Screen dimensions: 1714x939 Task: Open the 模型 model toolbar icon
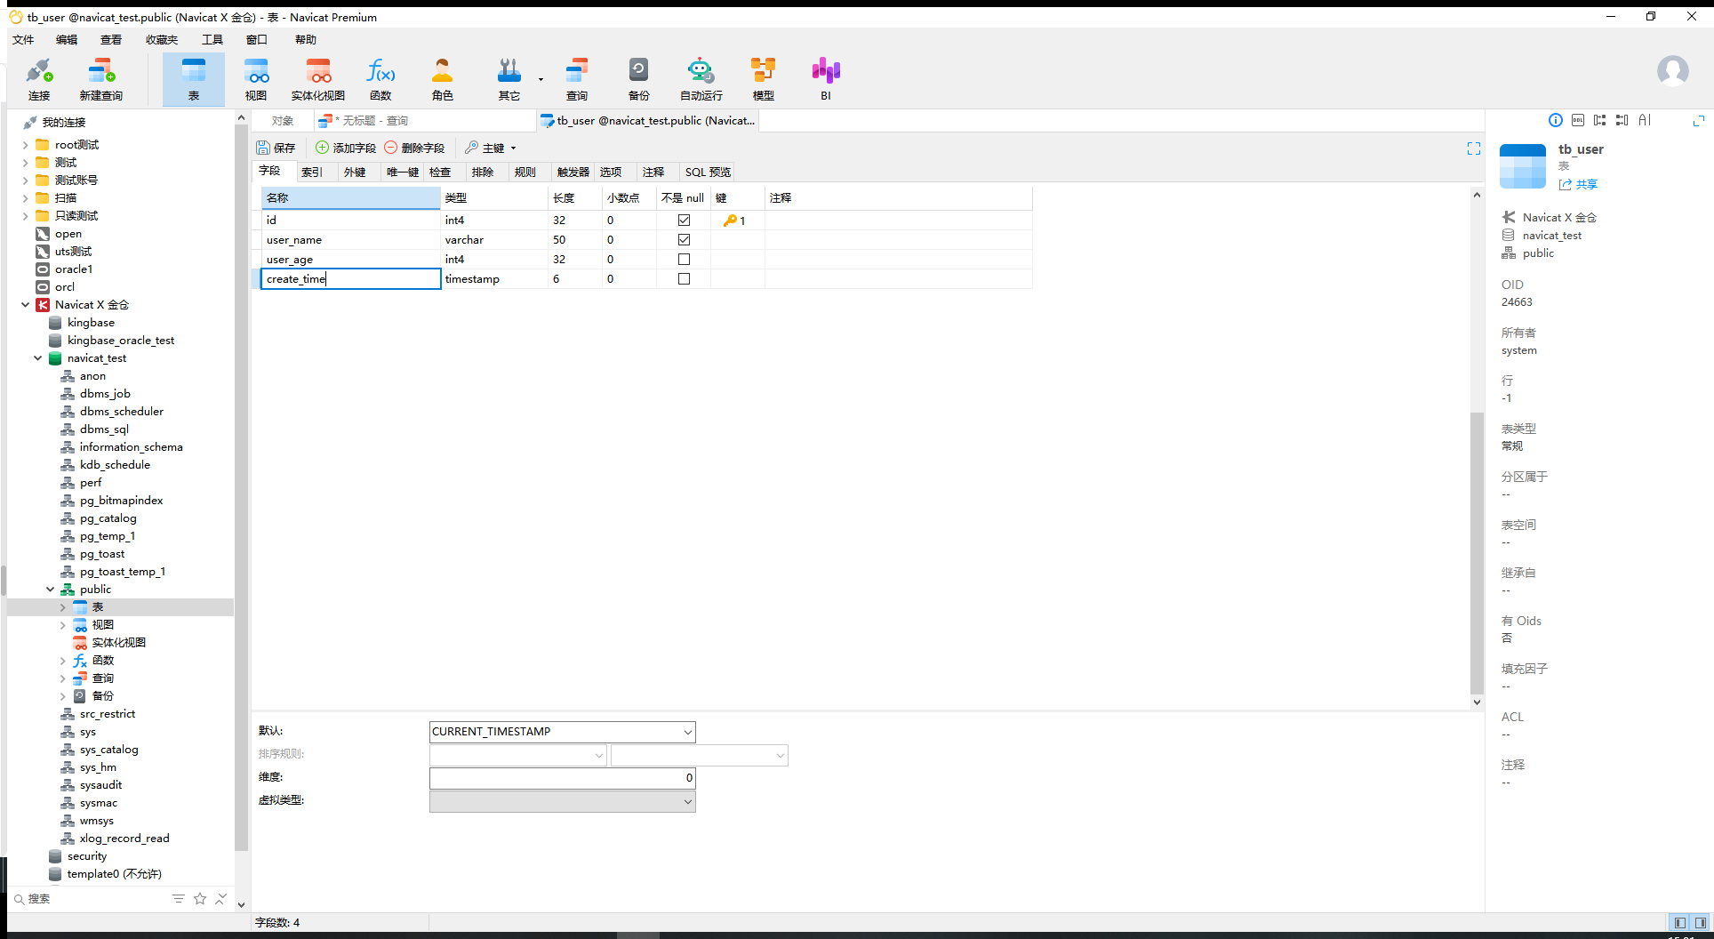click(x=764, y=79)
